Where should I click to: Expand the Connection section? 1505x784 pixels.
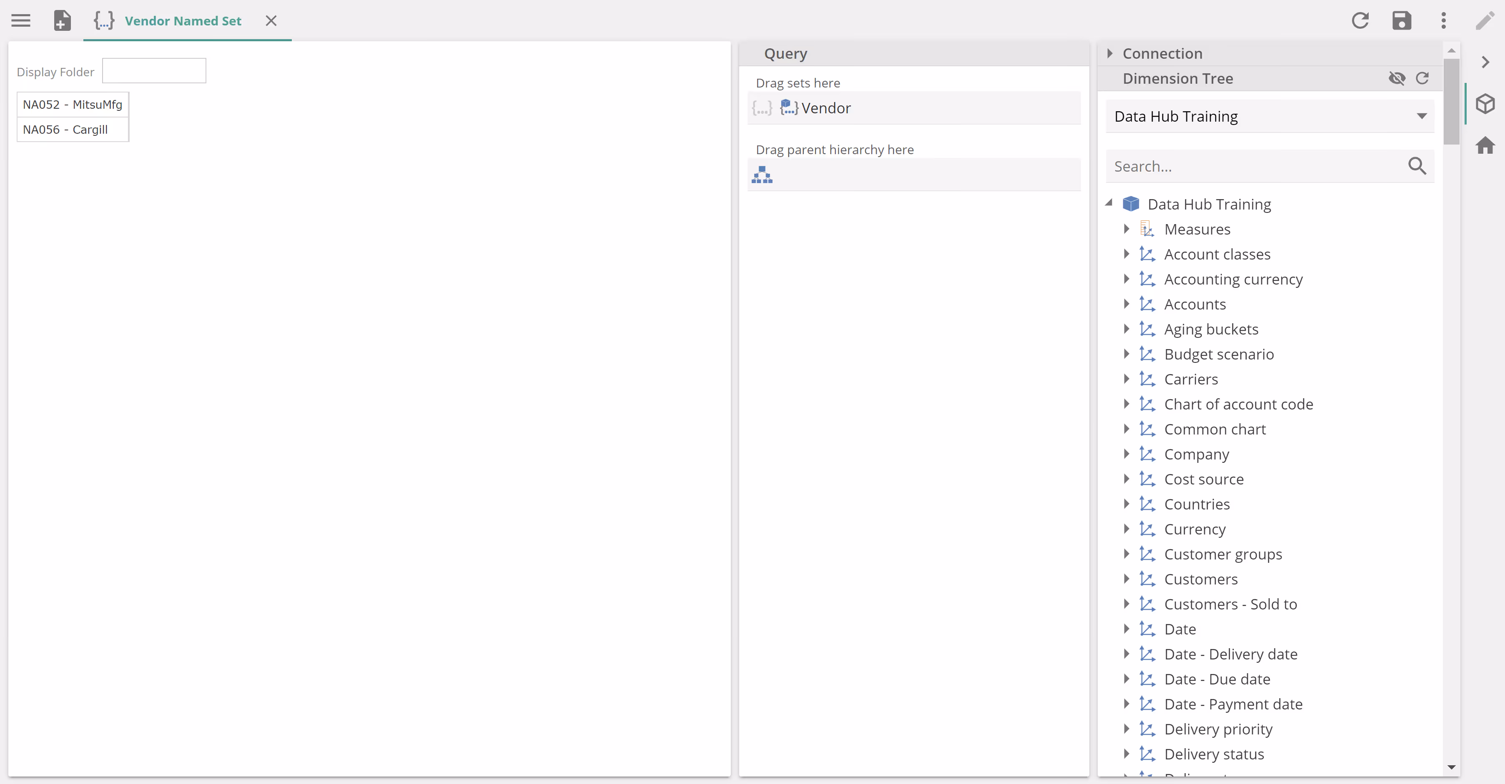click(x=1109, y=54)
